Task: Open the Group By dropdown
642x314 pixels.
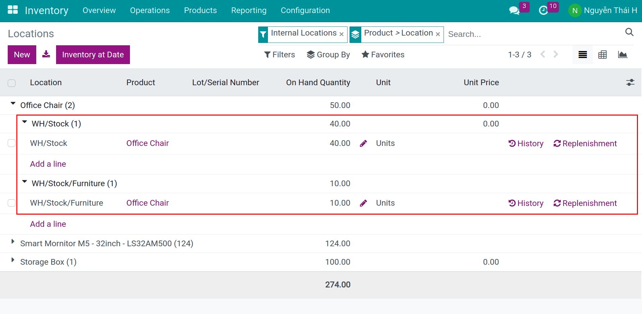Action: (328, 54)
